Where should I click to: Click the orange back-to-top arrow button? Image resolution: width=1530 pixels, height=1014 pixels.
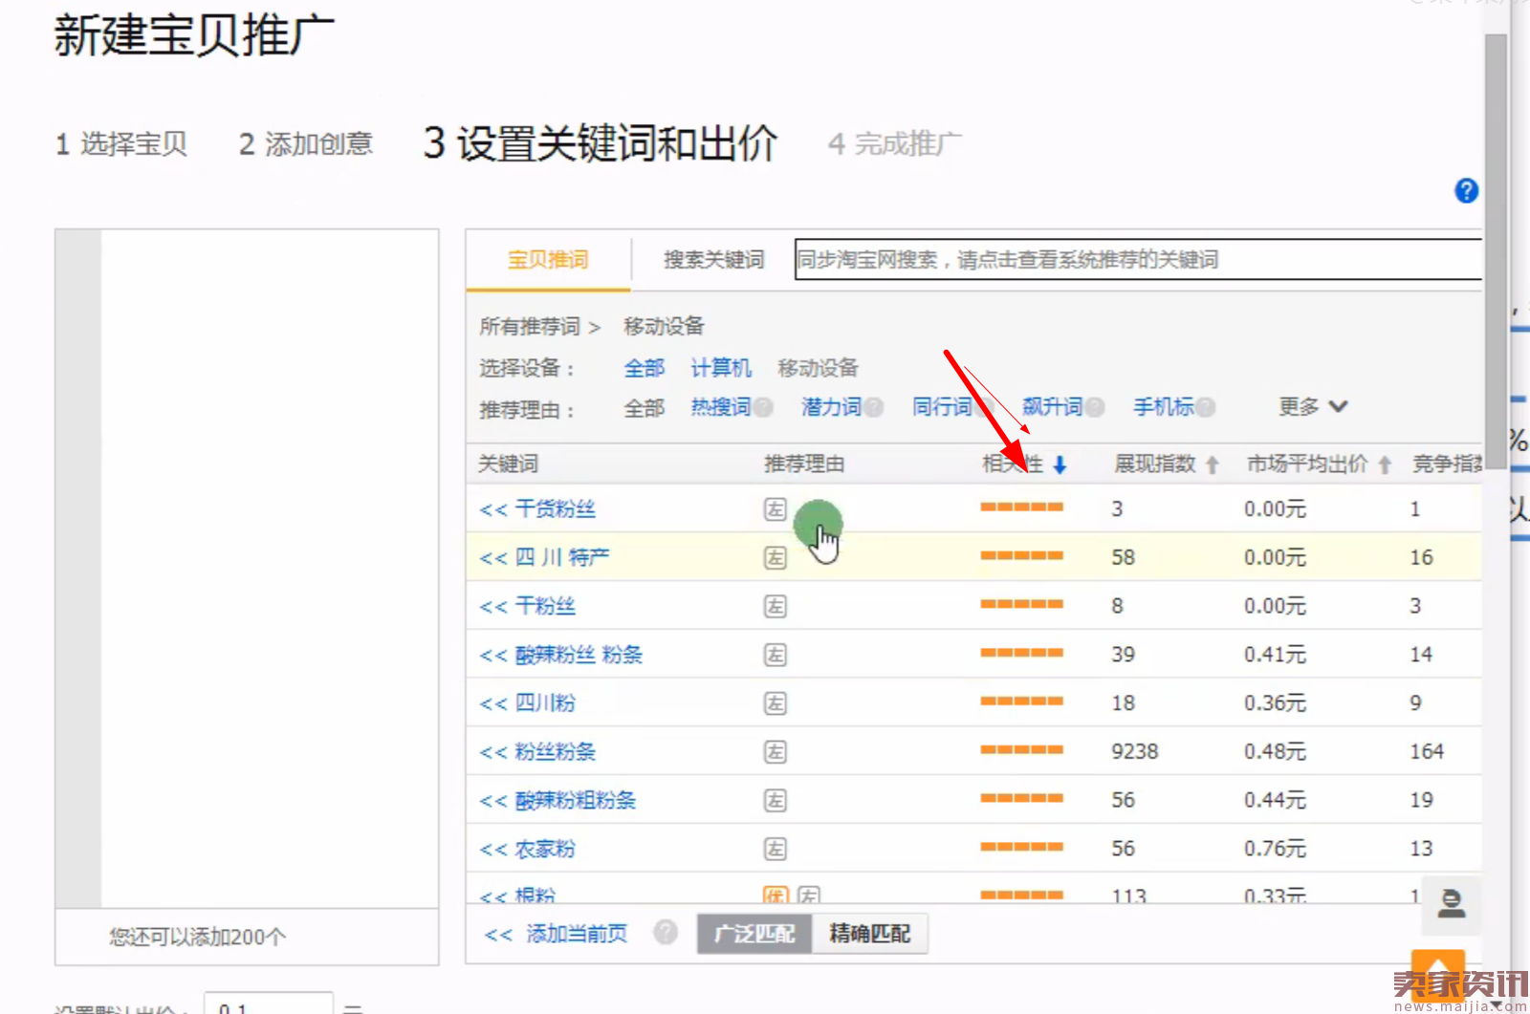pos(1438,973)
